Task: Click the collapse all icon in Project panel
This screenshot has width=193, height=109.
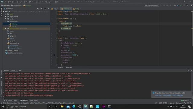Action: [x=41, y=9]
